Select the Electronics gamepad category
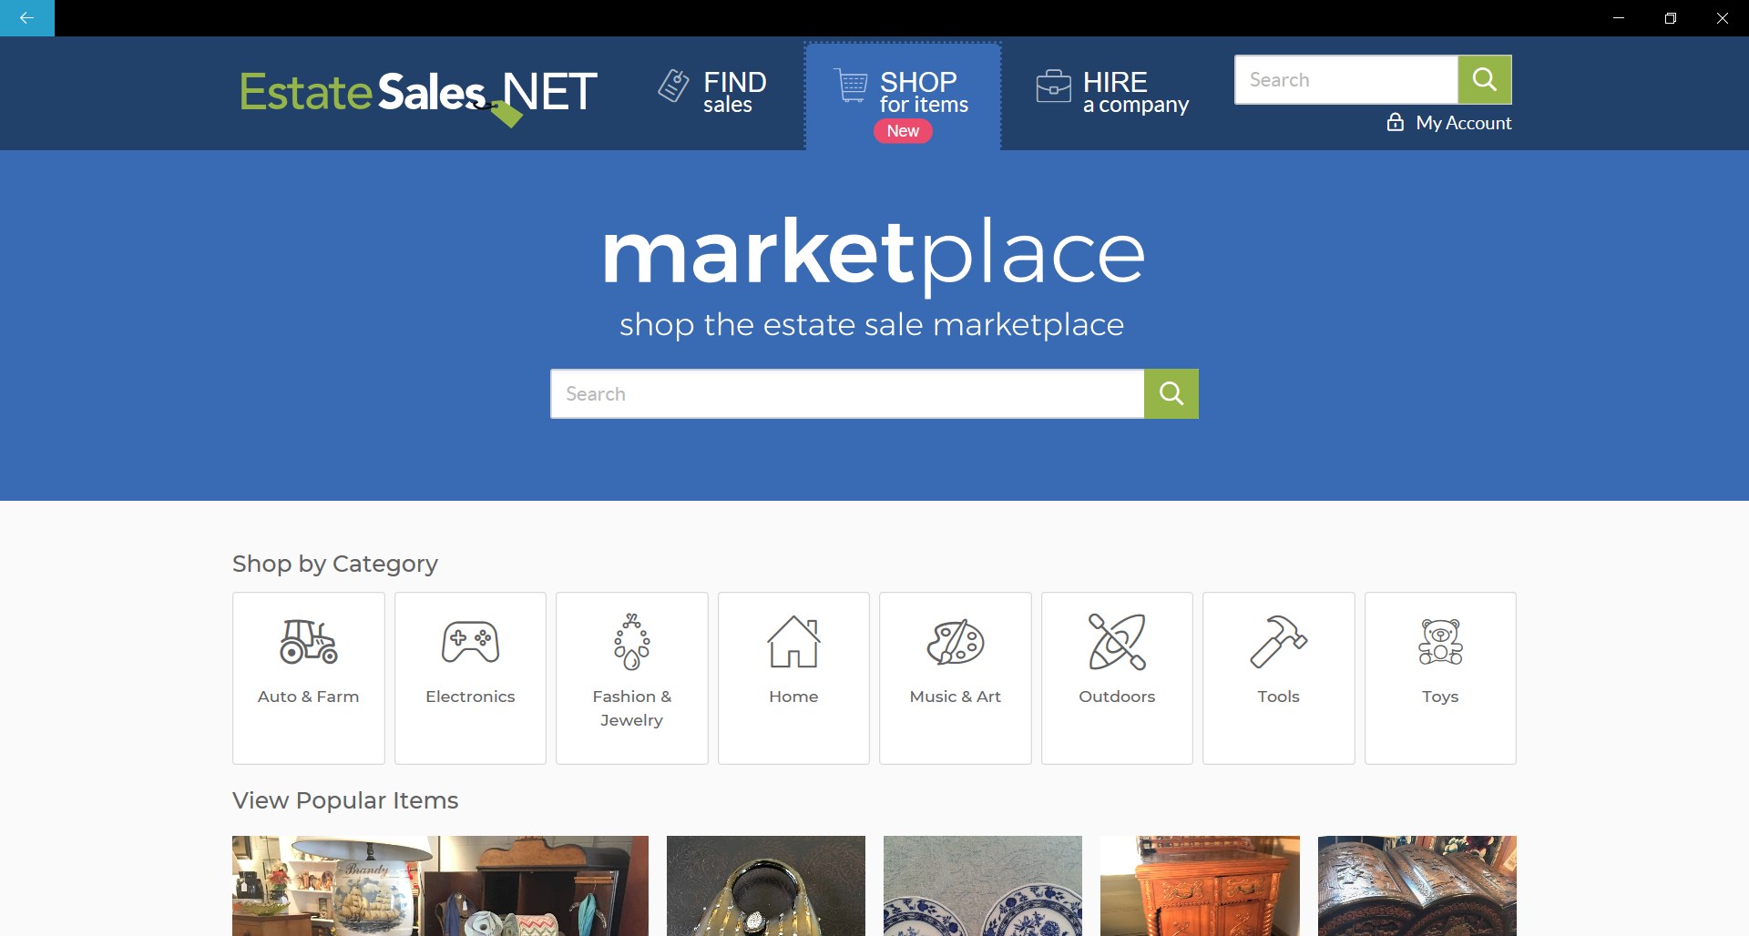The image size is (1749, 936). pos(470,677)
